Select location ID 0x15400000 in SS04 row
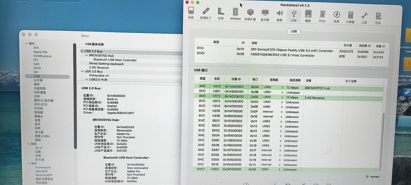Image resolution: width=411 pixels, height=185 pixels. tap(233, 135)
